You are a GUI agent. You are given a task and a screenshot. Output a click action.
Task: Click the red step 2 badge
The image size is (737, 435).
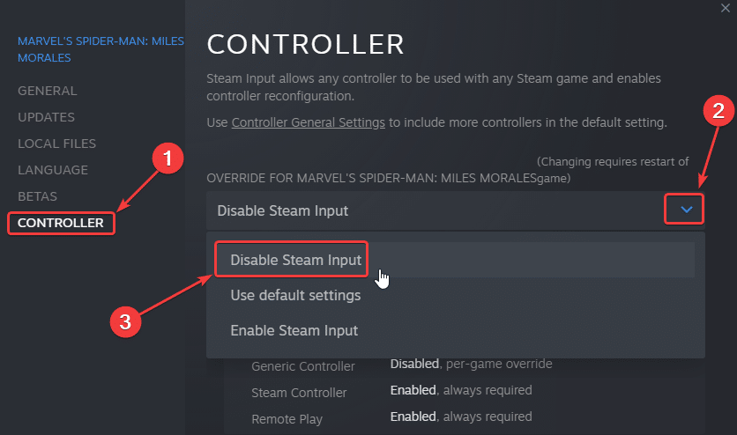click(719, 111)
